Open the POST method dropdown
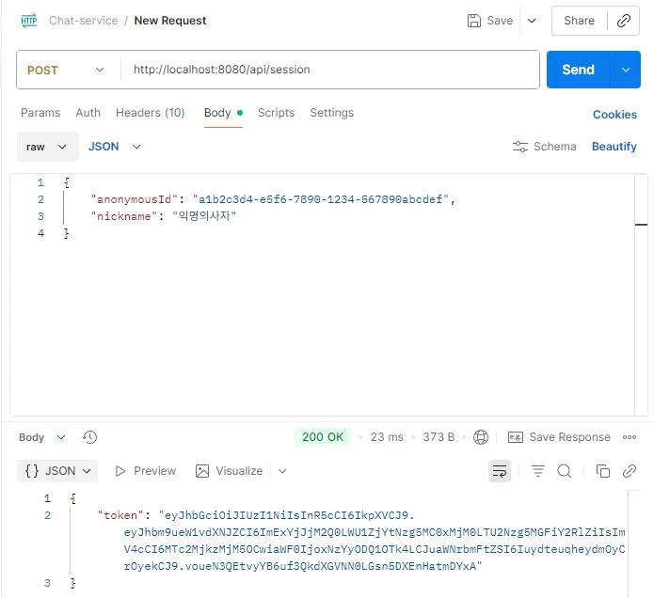The width and height of the screenshot is (654, 598). coord(66,70)
